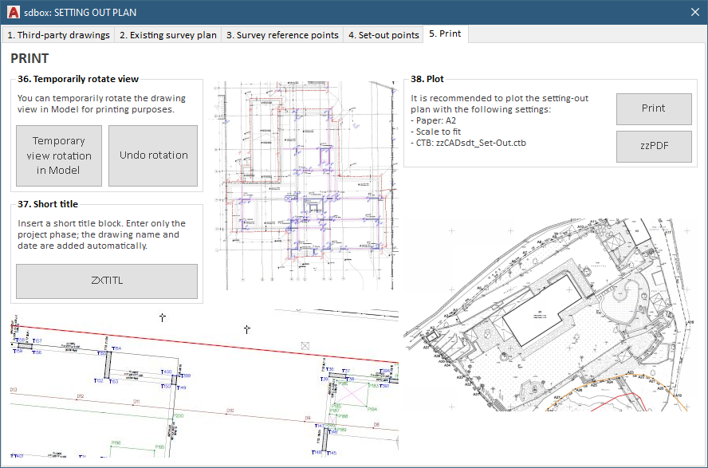The width and height of the screenshot is (708, 468).
Task: Click the structural floor plan preview image
Action: (304, 186)
